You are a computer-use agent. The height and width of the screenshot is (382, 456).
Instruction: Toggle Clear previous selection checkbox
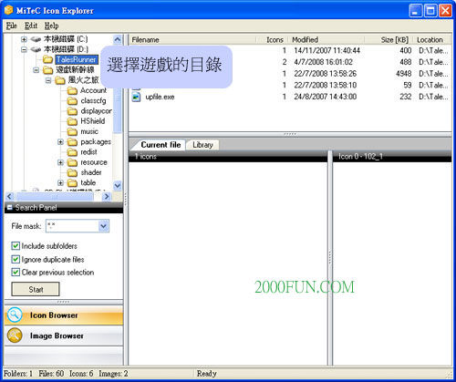click(x=16, y=272)
